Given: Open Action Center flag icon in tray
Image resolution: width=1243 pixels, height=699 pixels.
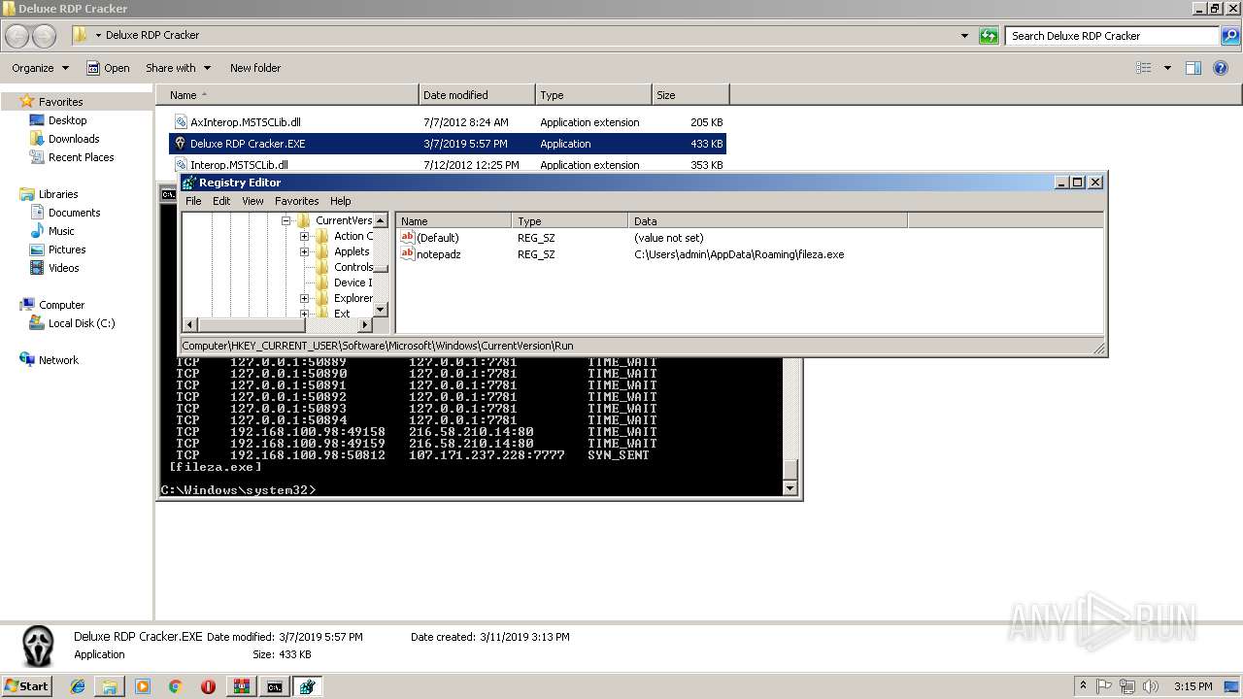Looking at the screenshot, I should 1105,686.
